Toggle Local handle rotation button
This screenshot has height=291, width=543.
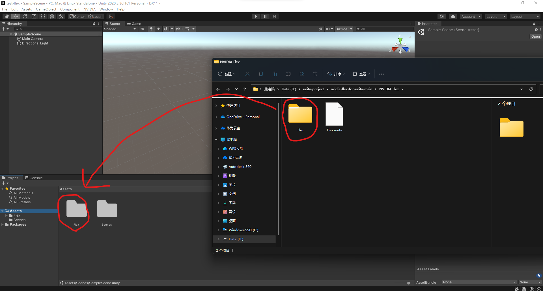(95, 16)
